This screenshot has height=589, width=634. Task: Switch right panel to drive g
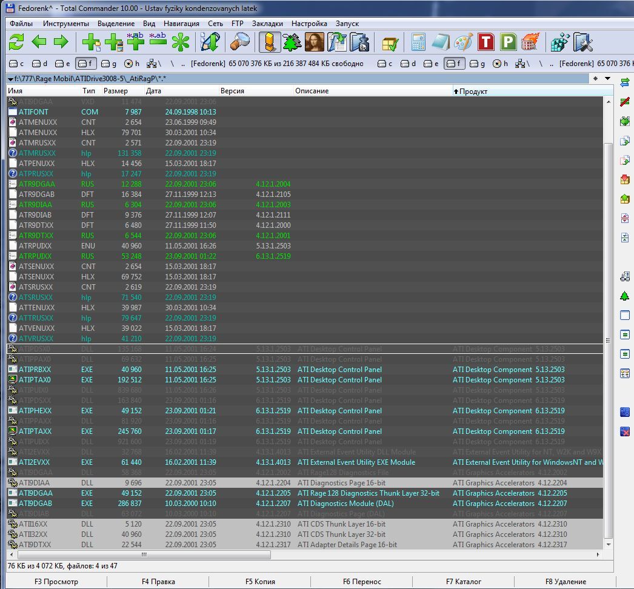tap(478, 64)
